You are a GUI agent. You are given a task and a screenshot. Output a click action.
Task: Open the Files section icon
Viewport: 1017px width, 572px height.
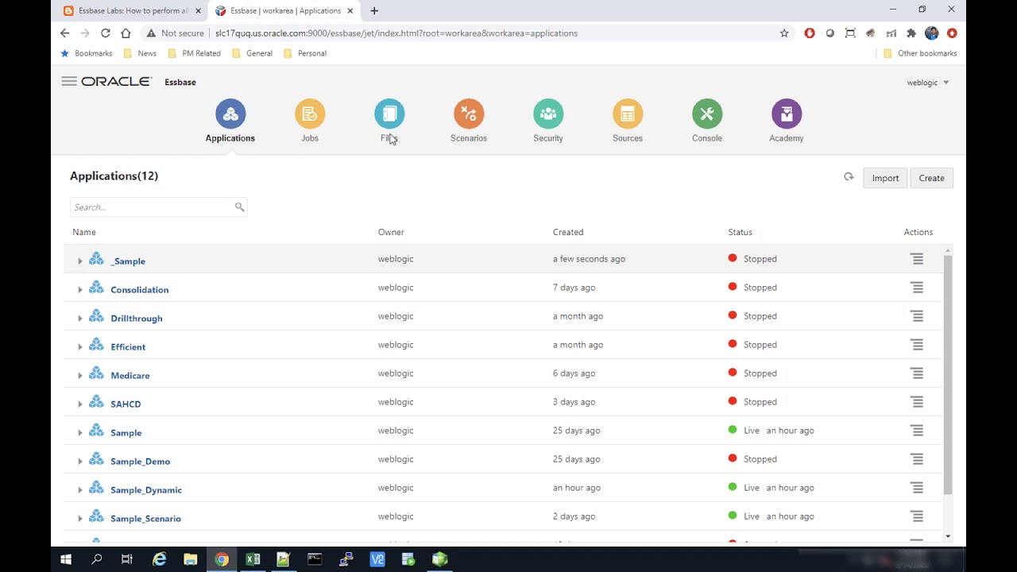pos(389,114)
